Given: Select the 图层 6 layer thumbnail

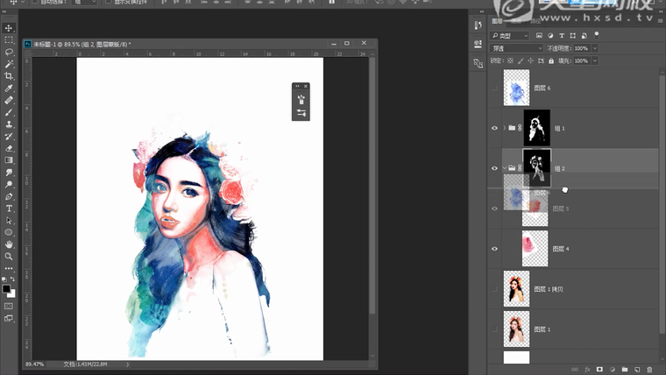Looking at the screenshot, I should (516, 88).
